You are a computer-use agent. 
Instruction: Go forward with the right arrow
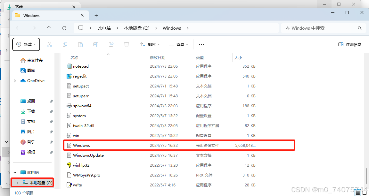34,28
